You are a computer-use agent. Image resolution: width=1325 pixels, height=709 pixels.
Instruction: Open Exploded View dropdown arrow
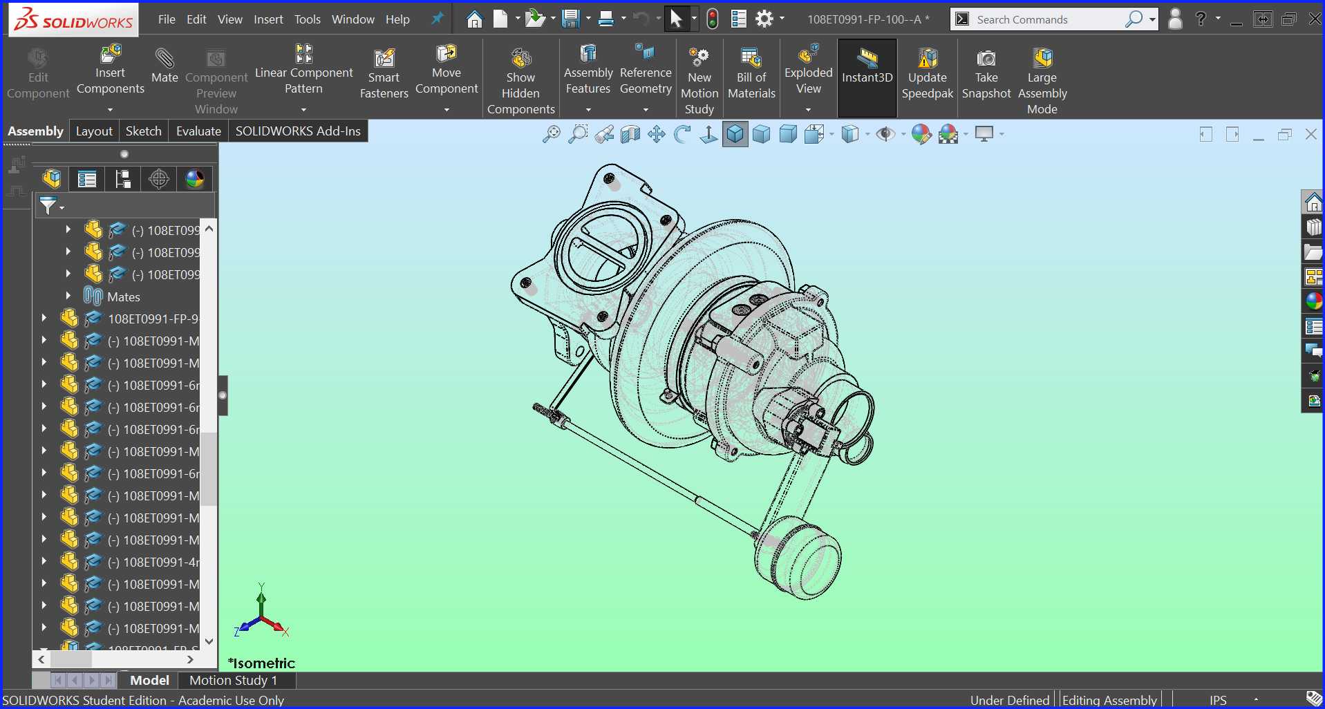pos(808,110)
